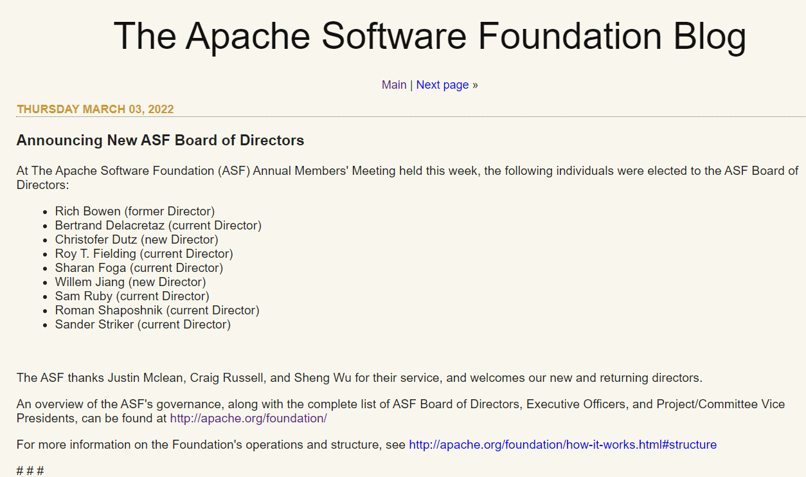
Task: Go to Next page link
Action: coord(442,85)
